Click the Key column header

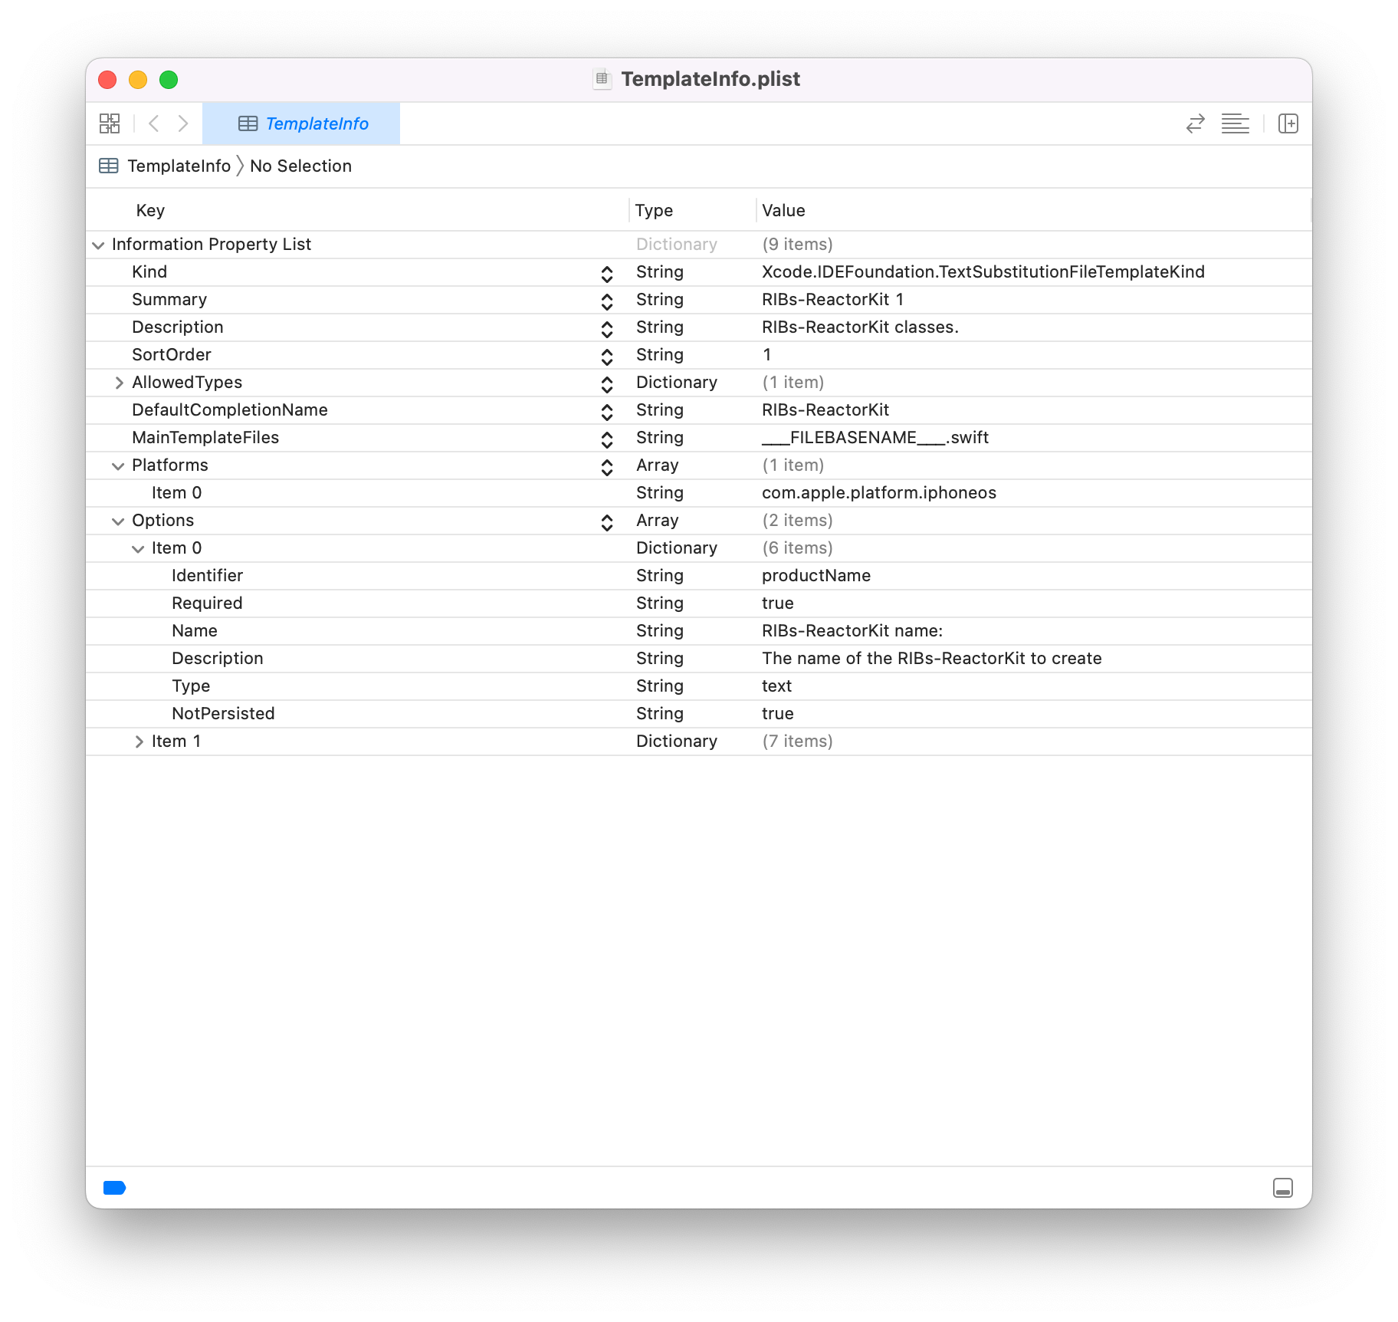tap(150, 210)
